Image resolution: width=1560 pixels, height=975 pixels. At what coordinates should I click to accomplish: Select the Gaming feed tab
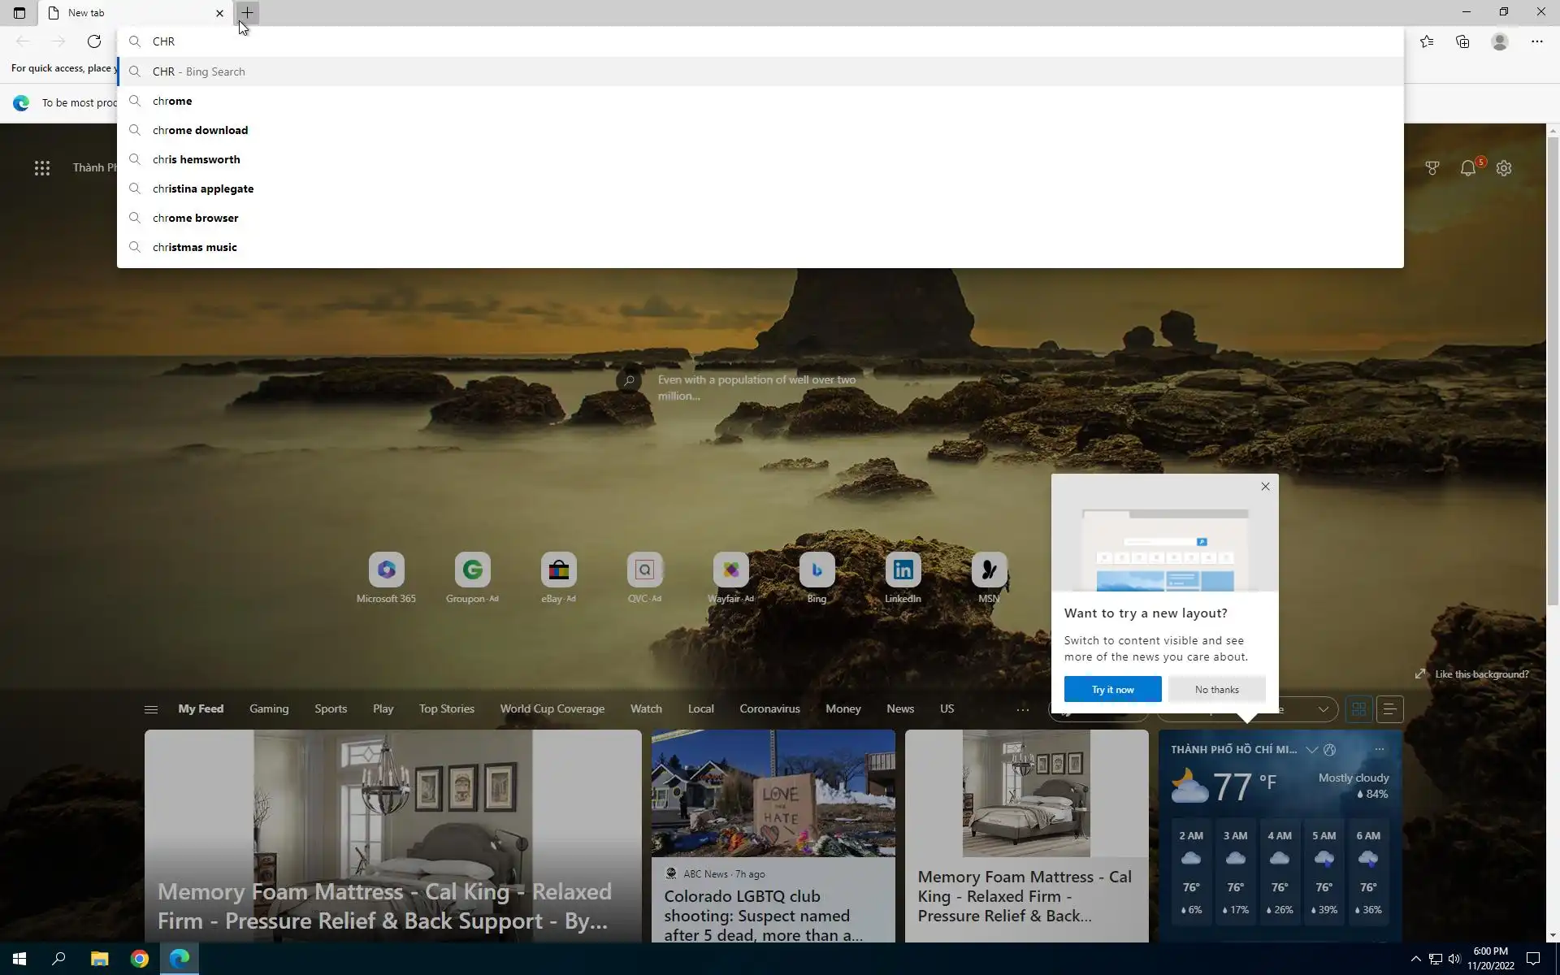(269, 709)
